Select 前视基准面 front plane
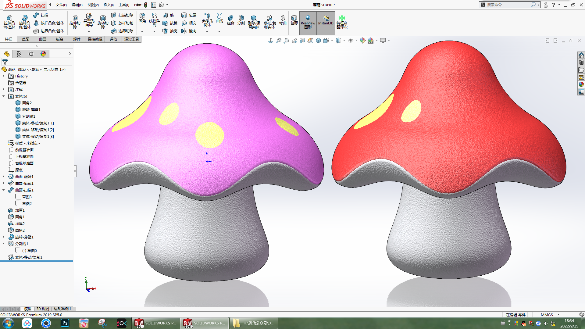The height and width of the screenshot is (329, 585). point(21,150)
